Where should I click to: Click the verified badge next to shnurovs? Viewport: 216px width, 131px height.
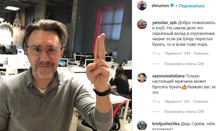coord(172,6)
